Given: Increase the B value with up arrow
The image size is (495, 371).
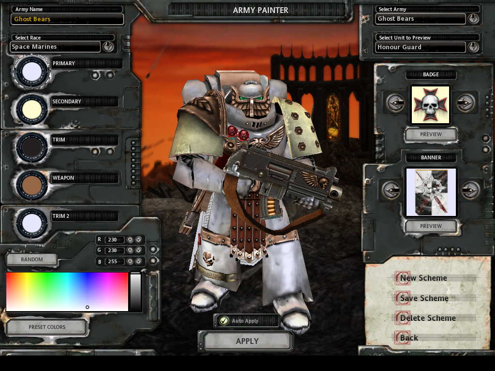Looking at the screenshot, I should click(130, 261).
